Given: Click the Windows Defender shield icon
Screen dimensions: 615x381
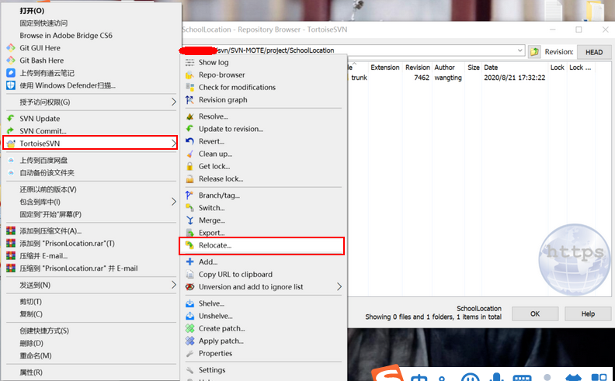Looking at the screenshot, I should (11, 85).
